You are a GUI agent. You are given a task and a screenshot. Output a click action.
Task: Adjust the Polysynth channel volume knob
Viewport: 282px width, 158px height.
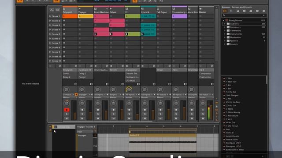point(67,103)
